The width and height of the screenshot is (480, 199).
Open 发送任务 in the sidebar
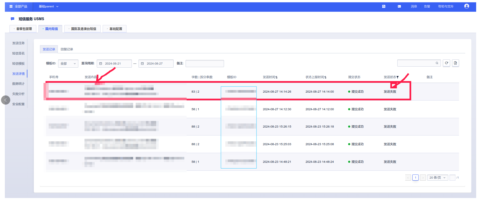[18, 43]
